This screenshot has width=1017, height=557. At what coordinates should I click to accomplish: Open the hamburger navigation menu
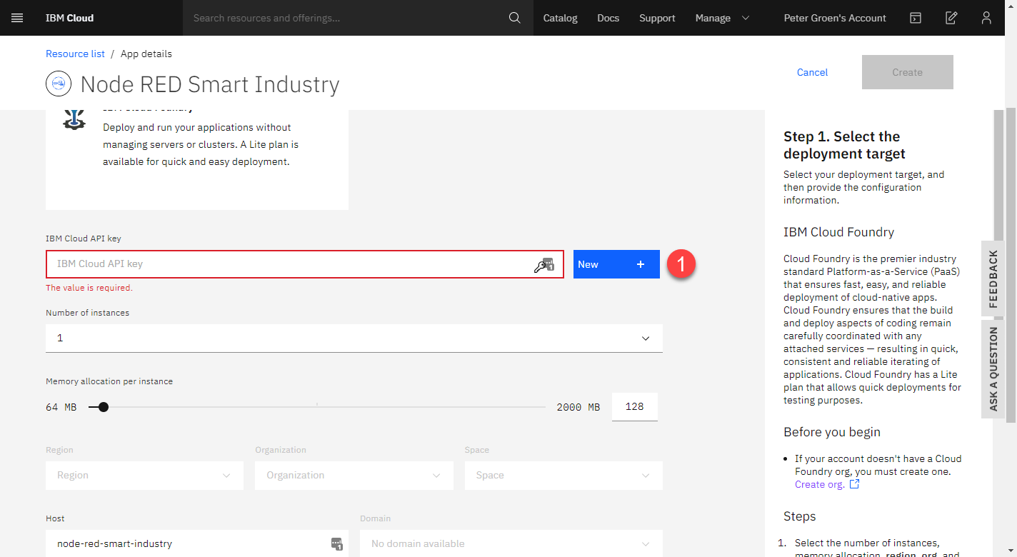click(x=17, y=18)
